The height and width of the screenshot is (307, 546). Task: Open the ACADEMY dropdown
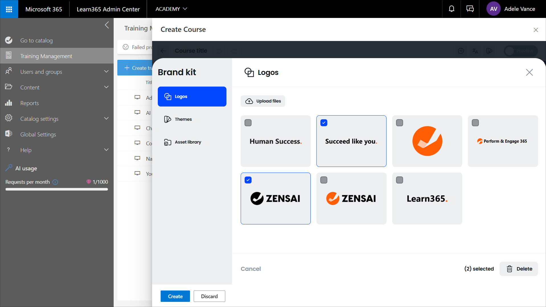click(x=171, y=9)
